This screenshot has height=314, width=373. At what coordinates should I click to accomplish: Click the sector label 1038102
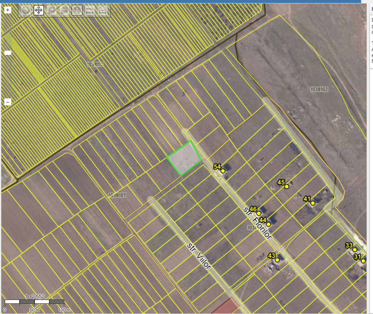(319, 89)
